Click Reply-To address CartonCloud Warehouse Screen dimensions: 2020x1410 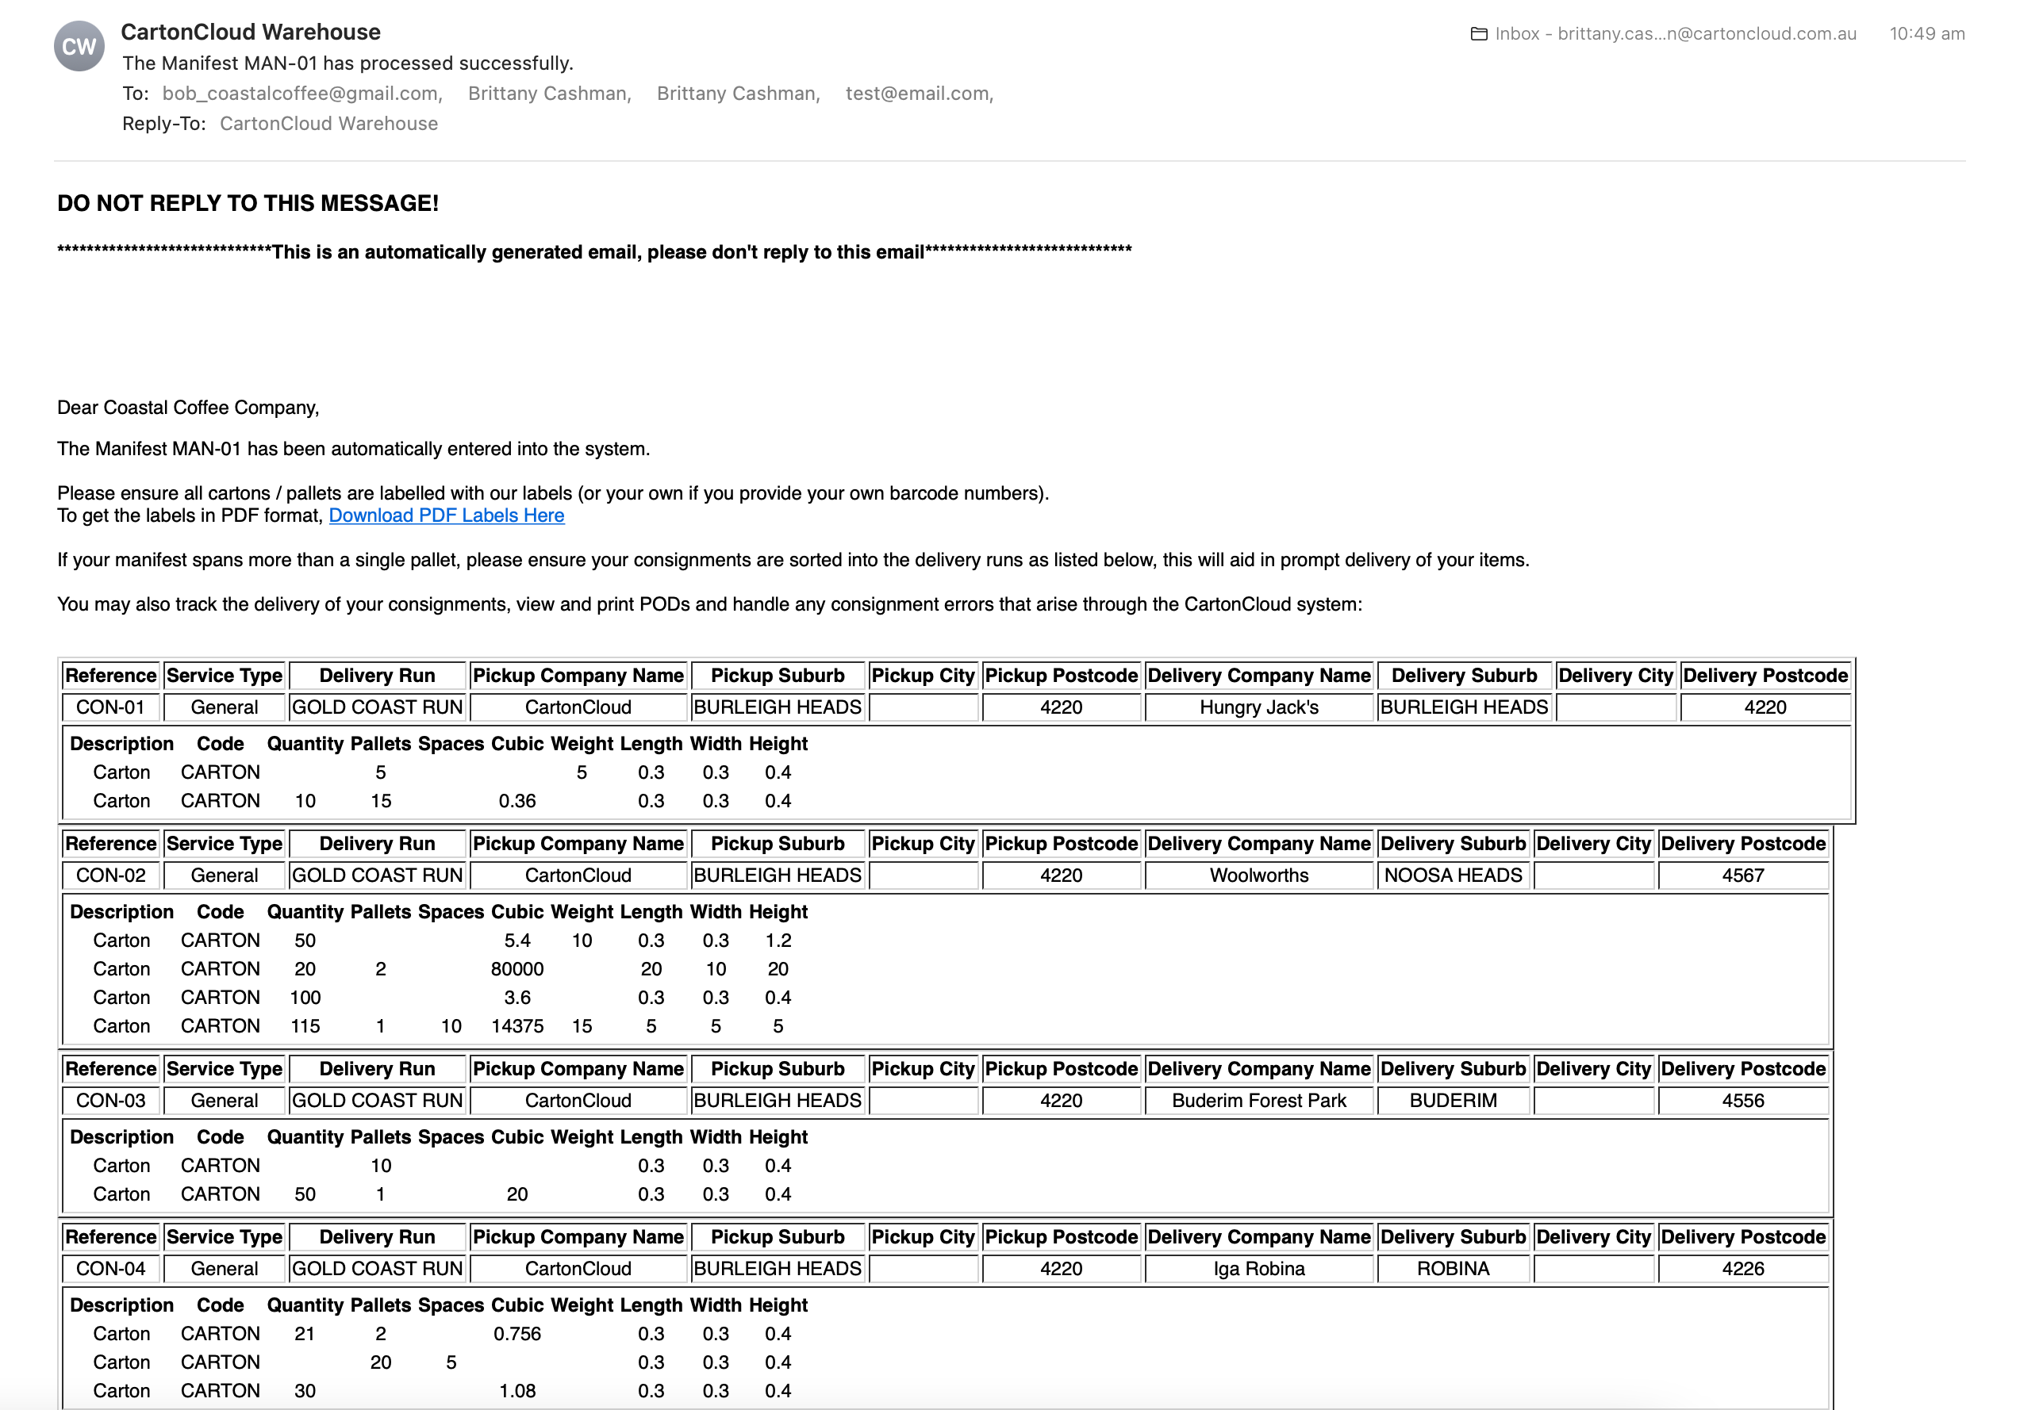tap(328, 123)
